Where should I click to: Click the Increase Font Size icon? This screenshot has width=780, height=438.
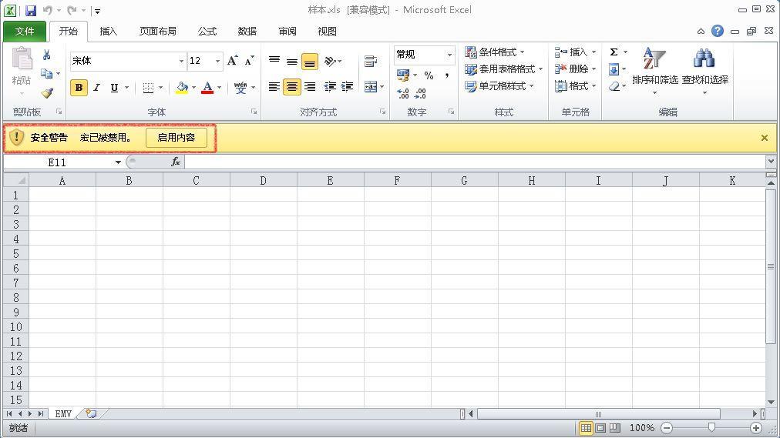pos(233,61)
